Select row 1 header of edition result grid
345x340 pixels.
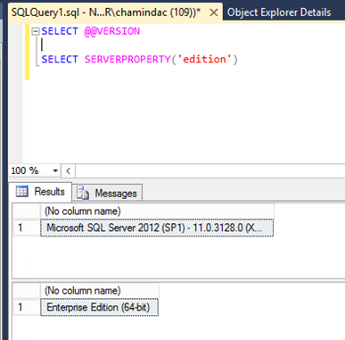click(27, 307)
